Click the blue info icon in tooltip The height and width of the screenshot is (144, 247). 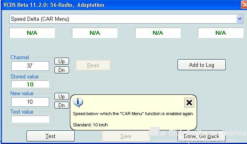(78, 102)
